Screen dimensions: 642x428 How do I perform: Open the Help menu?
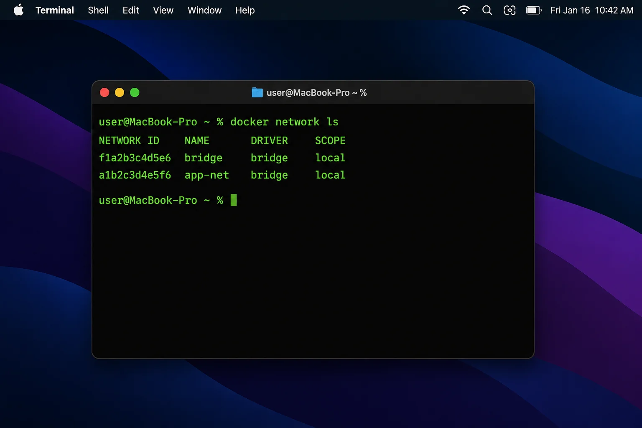(x=245, y=10)
